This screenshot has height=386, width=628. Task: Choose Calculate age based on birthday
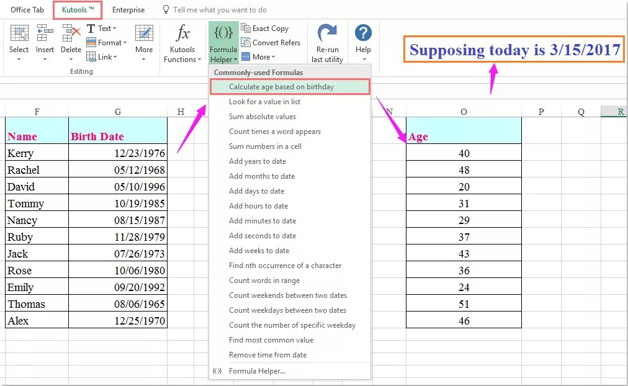tap(290, 87)
